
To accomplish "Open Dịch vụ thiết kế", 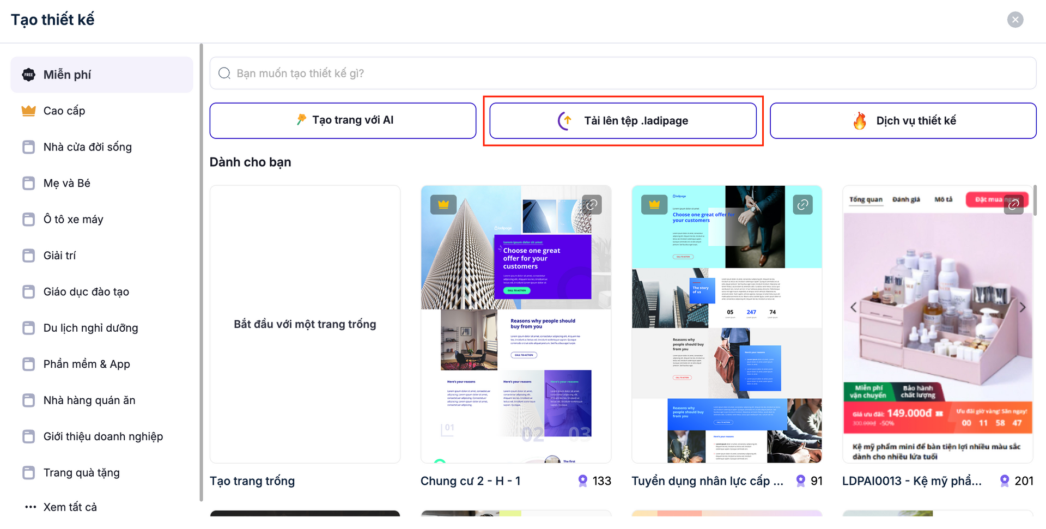I will pos(903,121).
